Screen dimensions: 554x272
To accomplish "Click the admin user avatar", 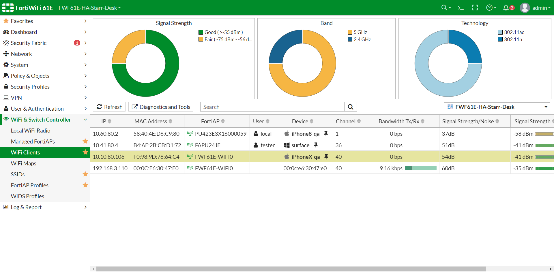I will 525,8.
